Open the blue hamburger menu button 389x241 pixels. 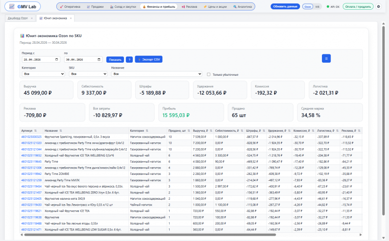point(326,58)
